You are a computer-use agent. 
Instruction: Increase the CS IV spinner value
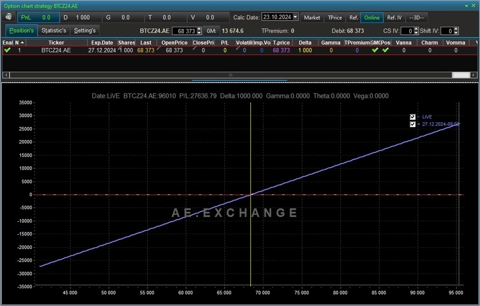(x=416, y=29)
